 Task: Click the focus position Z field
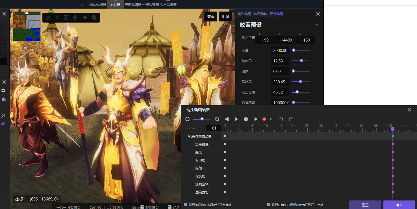click(x=305, y=40)
